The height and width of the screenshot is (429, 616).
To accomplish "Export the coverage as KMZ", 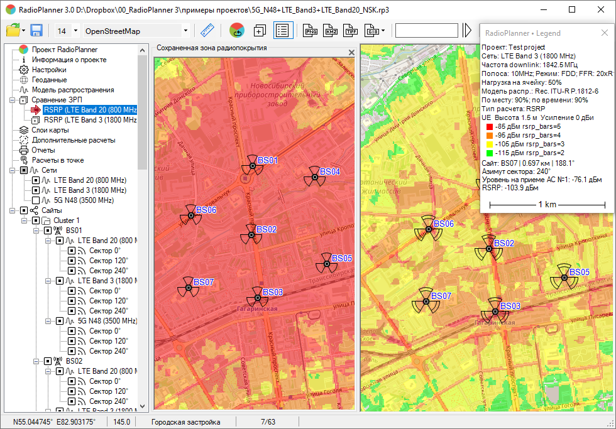I will 331,30.
